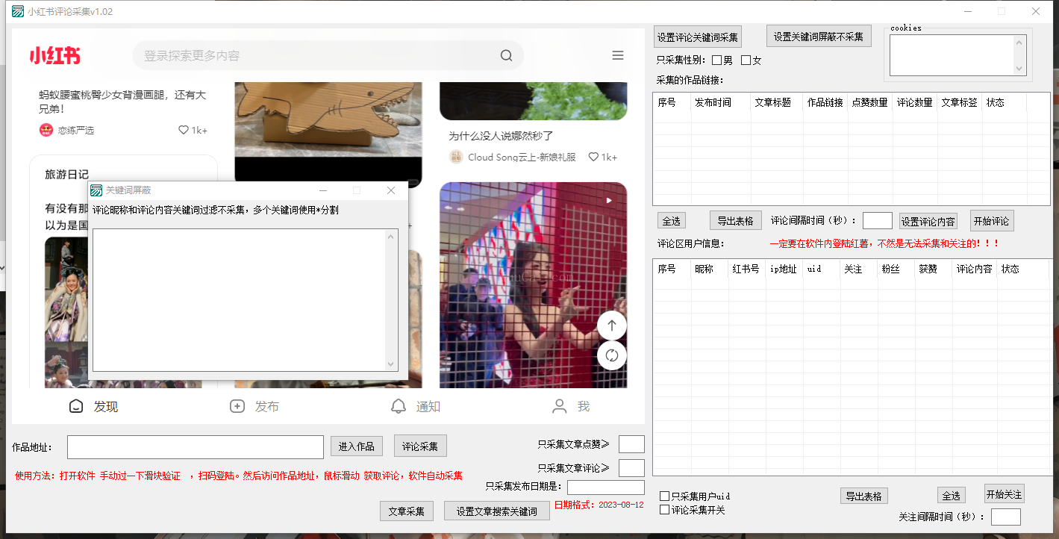Viewport: 1059px width, 539px height.
Task: Click the 我 profile person icon
Action: [560, 406]
